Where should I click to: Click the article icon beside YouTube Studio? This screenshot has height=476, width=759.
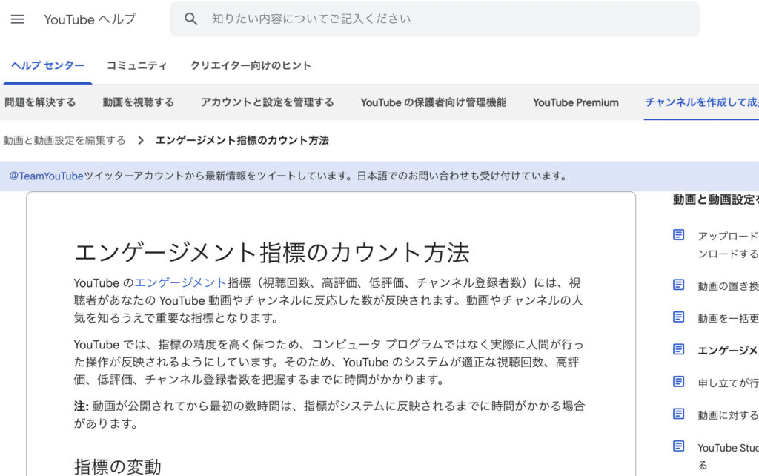click(x=679, y=446)
